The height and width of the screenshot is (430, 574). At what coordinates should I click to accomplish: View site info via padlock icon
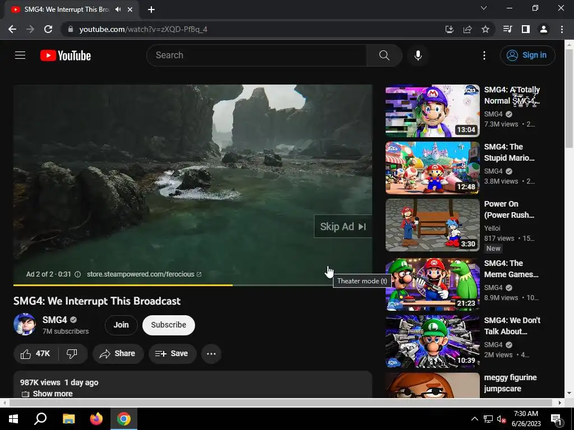pyautogui.click(x=71, y=29)
